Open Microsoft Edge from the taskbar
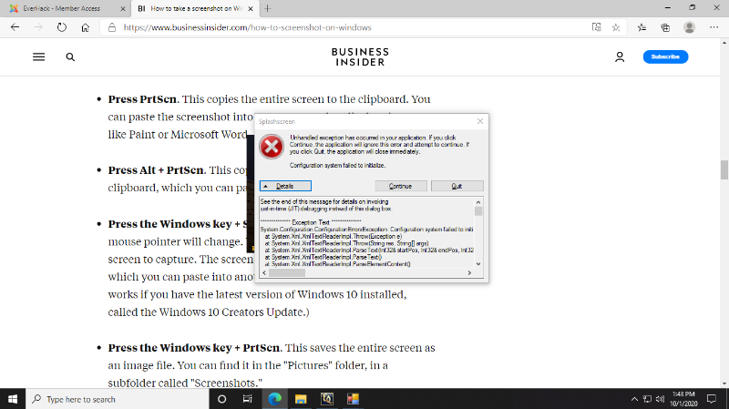Screen dimensions: 729x409 [x=274, y=399]
